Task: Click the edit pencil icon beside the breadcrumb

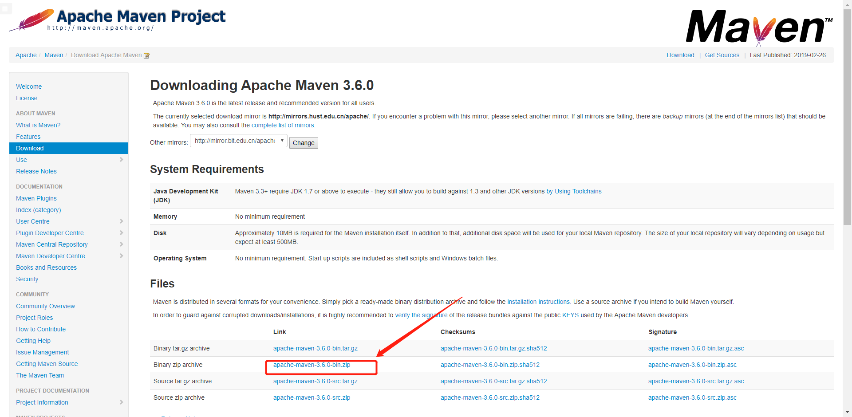Action: coord(146,55)
